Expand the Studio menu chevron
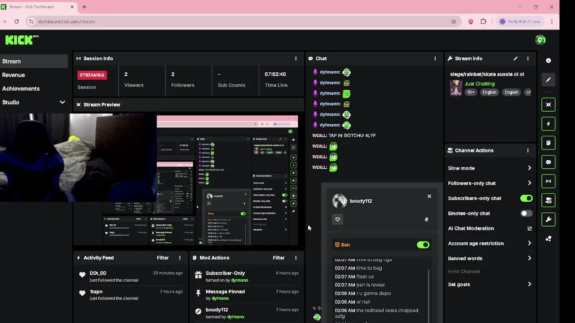Viewport: 575px width, 323px height. 62,102
